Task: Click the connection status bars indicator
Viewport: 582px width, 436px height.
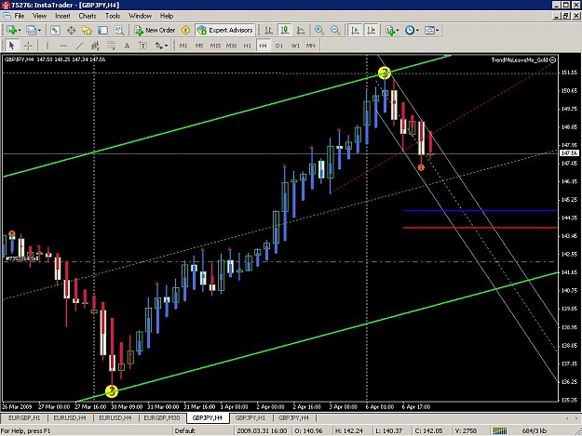Action: coord(500,430)
